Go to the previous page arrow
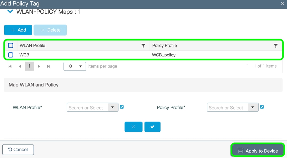Image resolution: width=287 pixels, height=158 pixels. (x=20, y=66)
